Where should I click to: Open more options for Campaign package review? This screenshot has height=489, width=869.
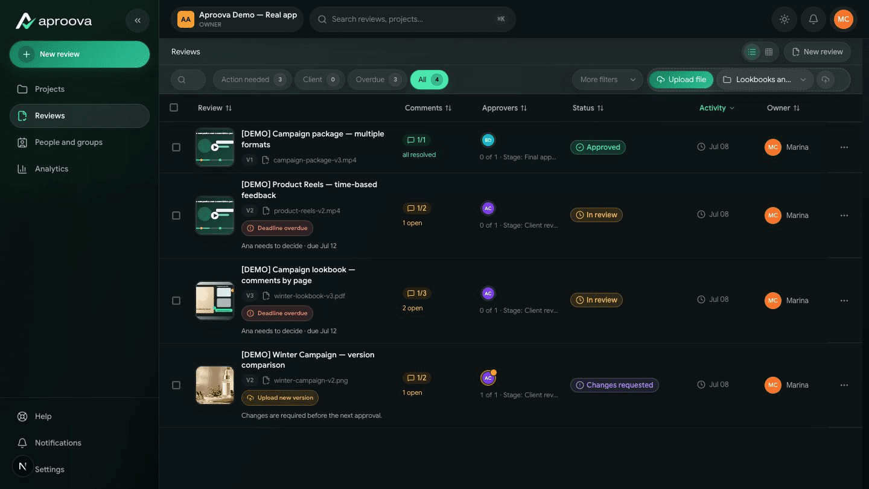coord(844,147)
